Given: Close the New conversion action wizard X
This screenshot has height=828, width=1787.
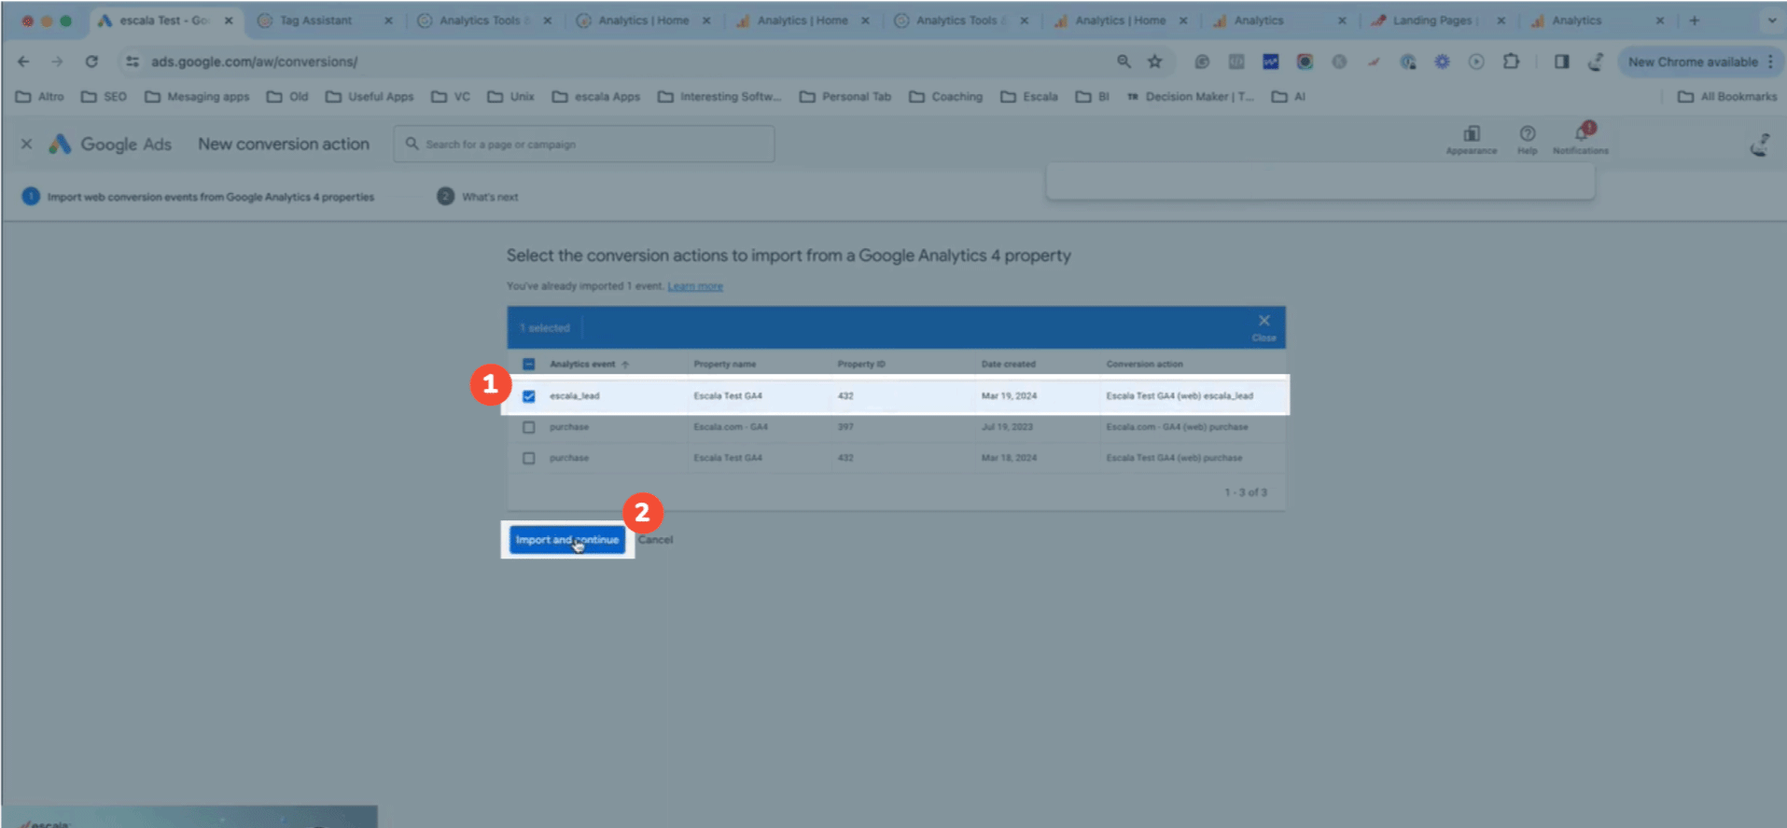Looking at the screenshot, I should tap(26, 144).
